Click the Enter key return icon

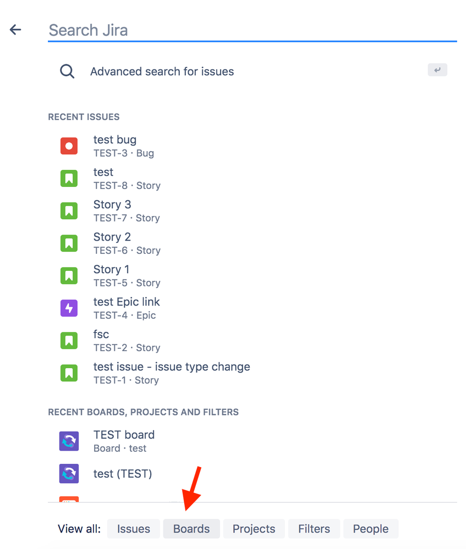[437, 70]
